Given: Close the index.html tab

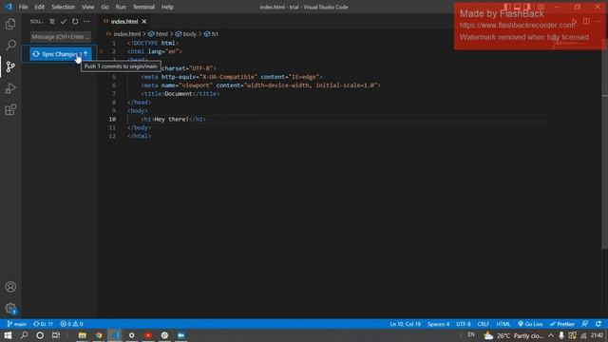Looking at the screenshot, I should pos(144,22).
